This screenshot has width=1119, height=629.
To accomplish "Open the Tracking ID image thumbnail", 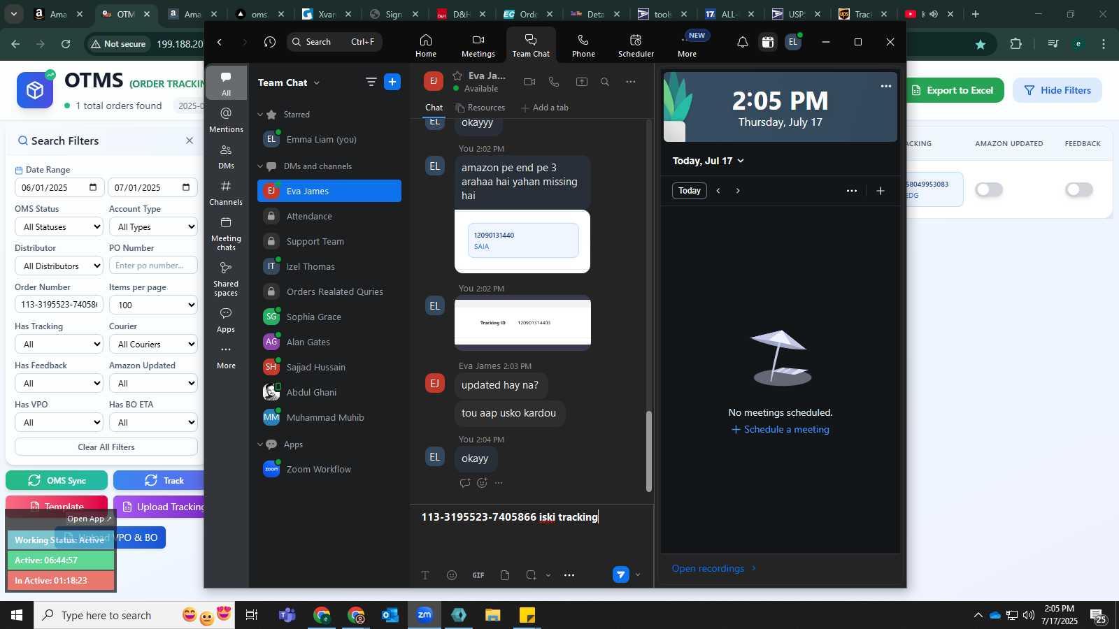I will [522, 322].
